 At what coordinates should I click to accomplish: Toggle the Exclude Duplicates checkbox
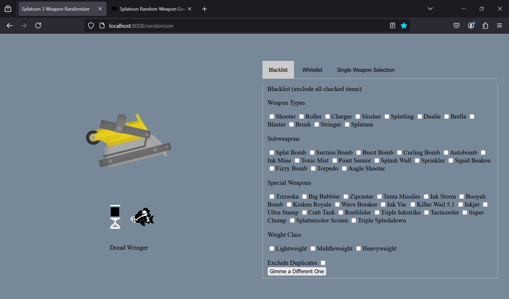[x=323, y=263]
